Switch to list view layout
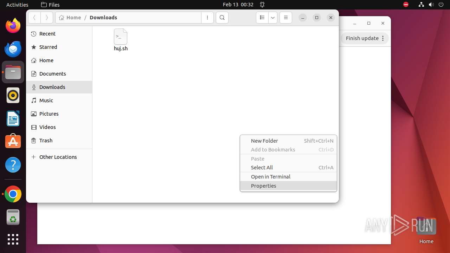This screenshot has width=450, height=253. pyautogui.click(x=262, y=18)
